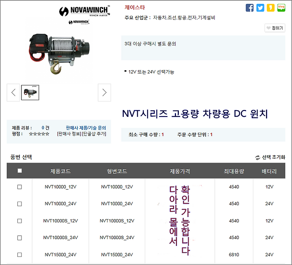Check the NVT10000S_24V row checkbox
This screenshot has height=265, width=292.
click(19, 238)
